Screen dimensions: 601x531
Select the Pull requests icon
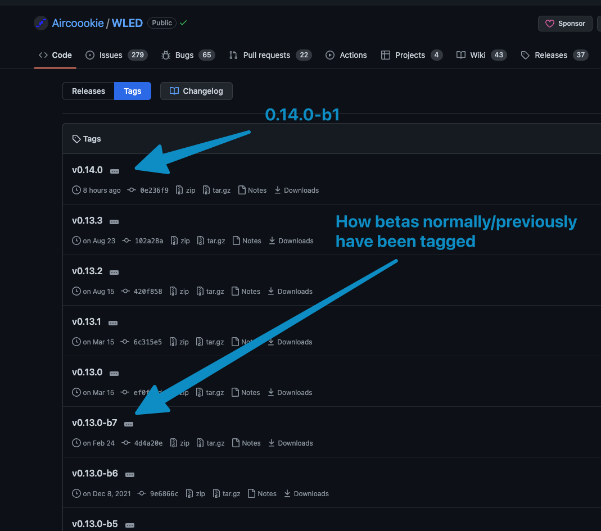233,55
